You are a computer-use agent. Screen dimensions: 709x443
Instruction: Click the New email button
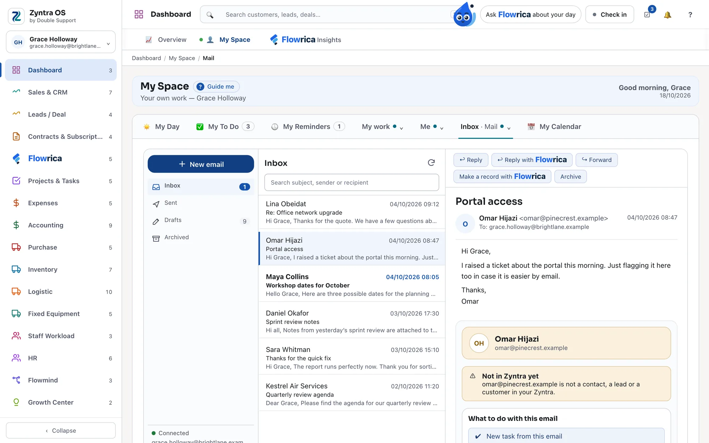click(201, 164)
